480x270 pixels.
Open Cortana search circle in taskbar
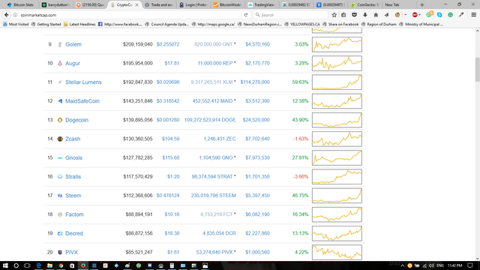pyautogui.click(x=16, y=265)
